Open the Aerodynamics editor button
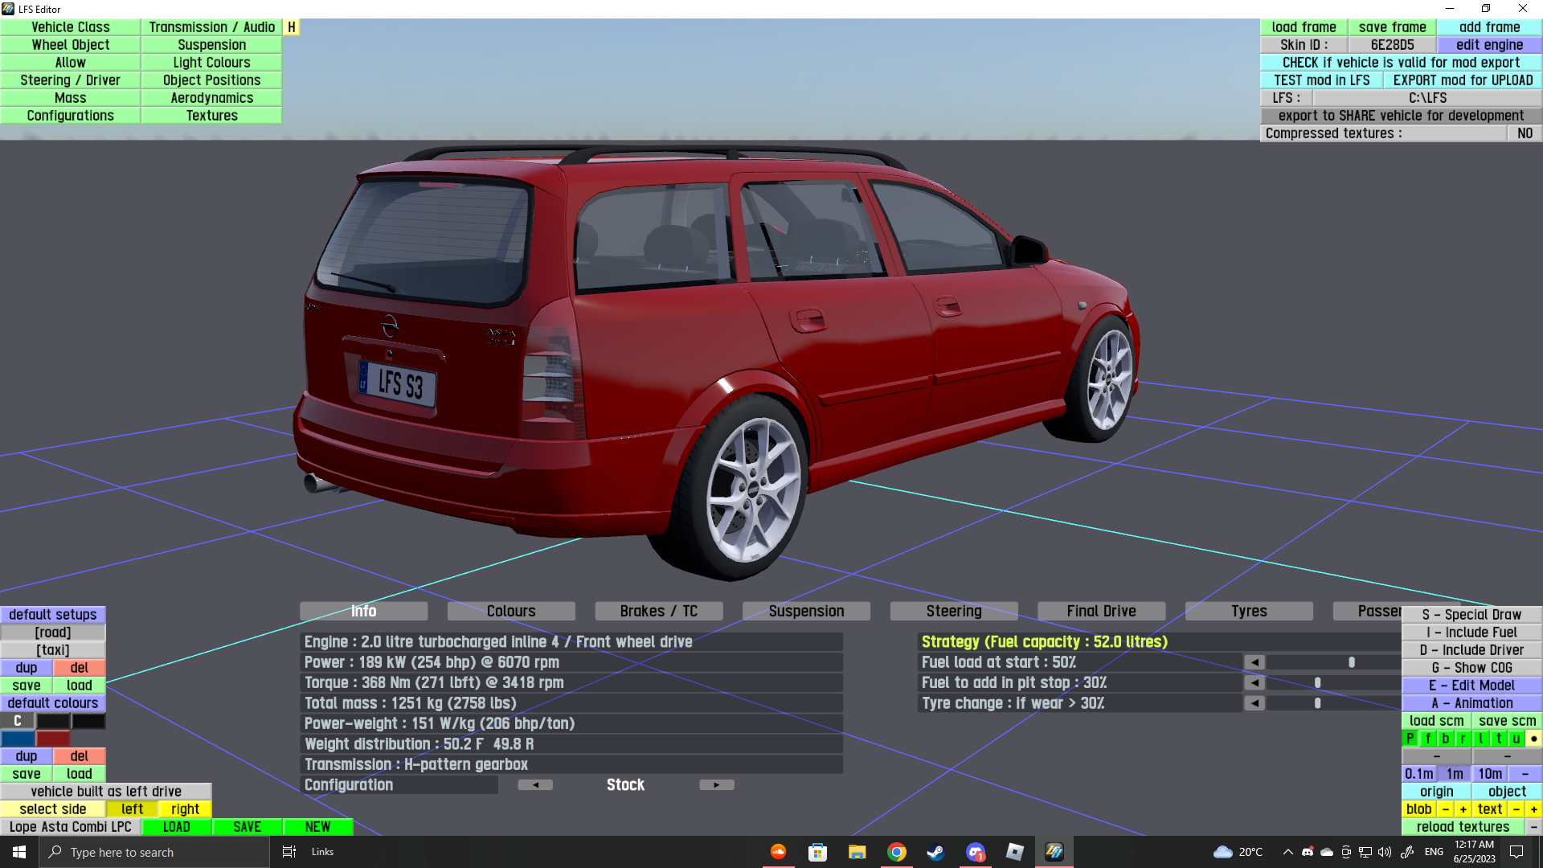 pos(211,98)
